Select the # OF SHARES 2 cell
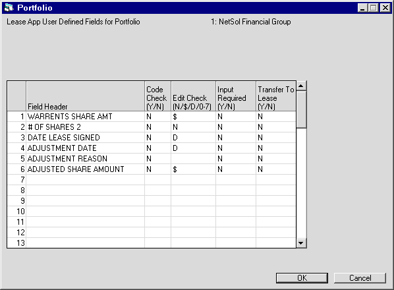The image size is (394, 290). pyautogui.click(x=86, y=127)
